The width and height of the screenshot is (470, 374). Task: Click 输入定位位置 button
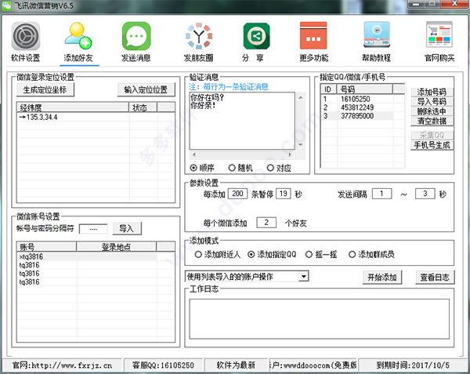point(146,89)
